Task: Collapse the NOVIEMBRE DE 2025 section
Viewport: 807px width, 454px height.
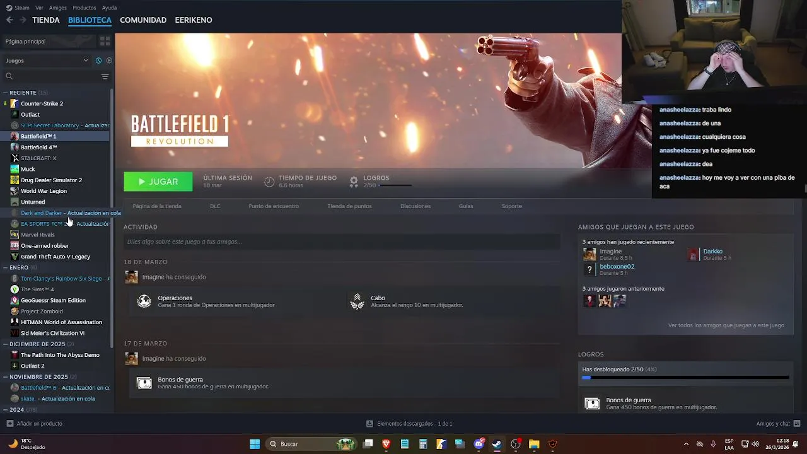Action: 5,377
